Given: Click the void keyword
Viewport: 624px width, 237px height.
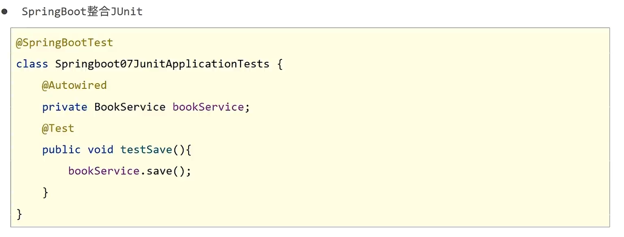Looking at the screenshot, I should click(101, 150).
